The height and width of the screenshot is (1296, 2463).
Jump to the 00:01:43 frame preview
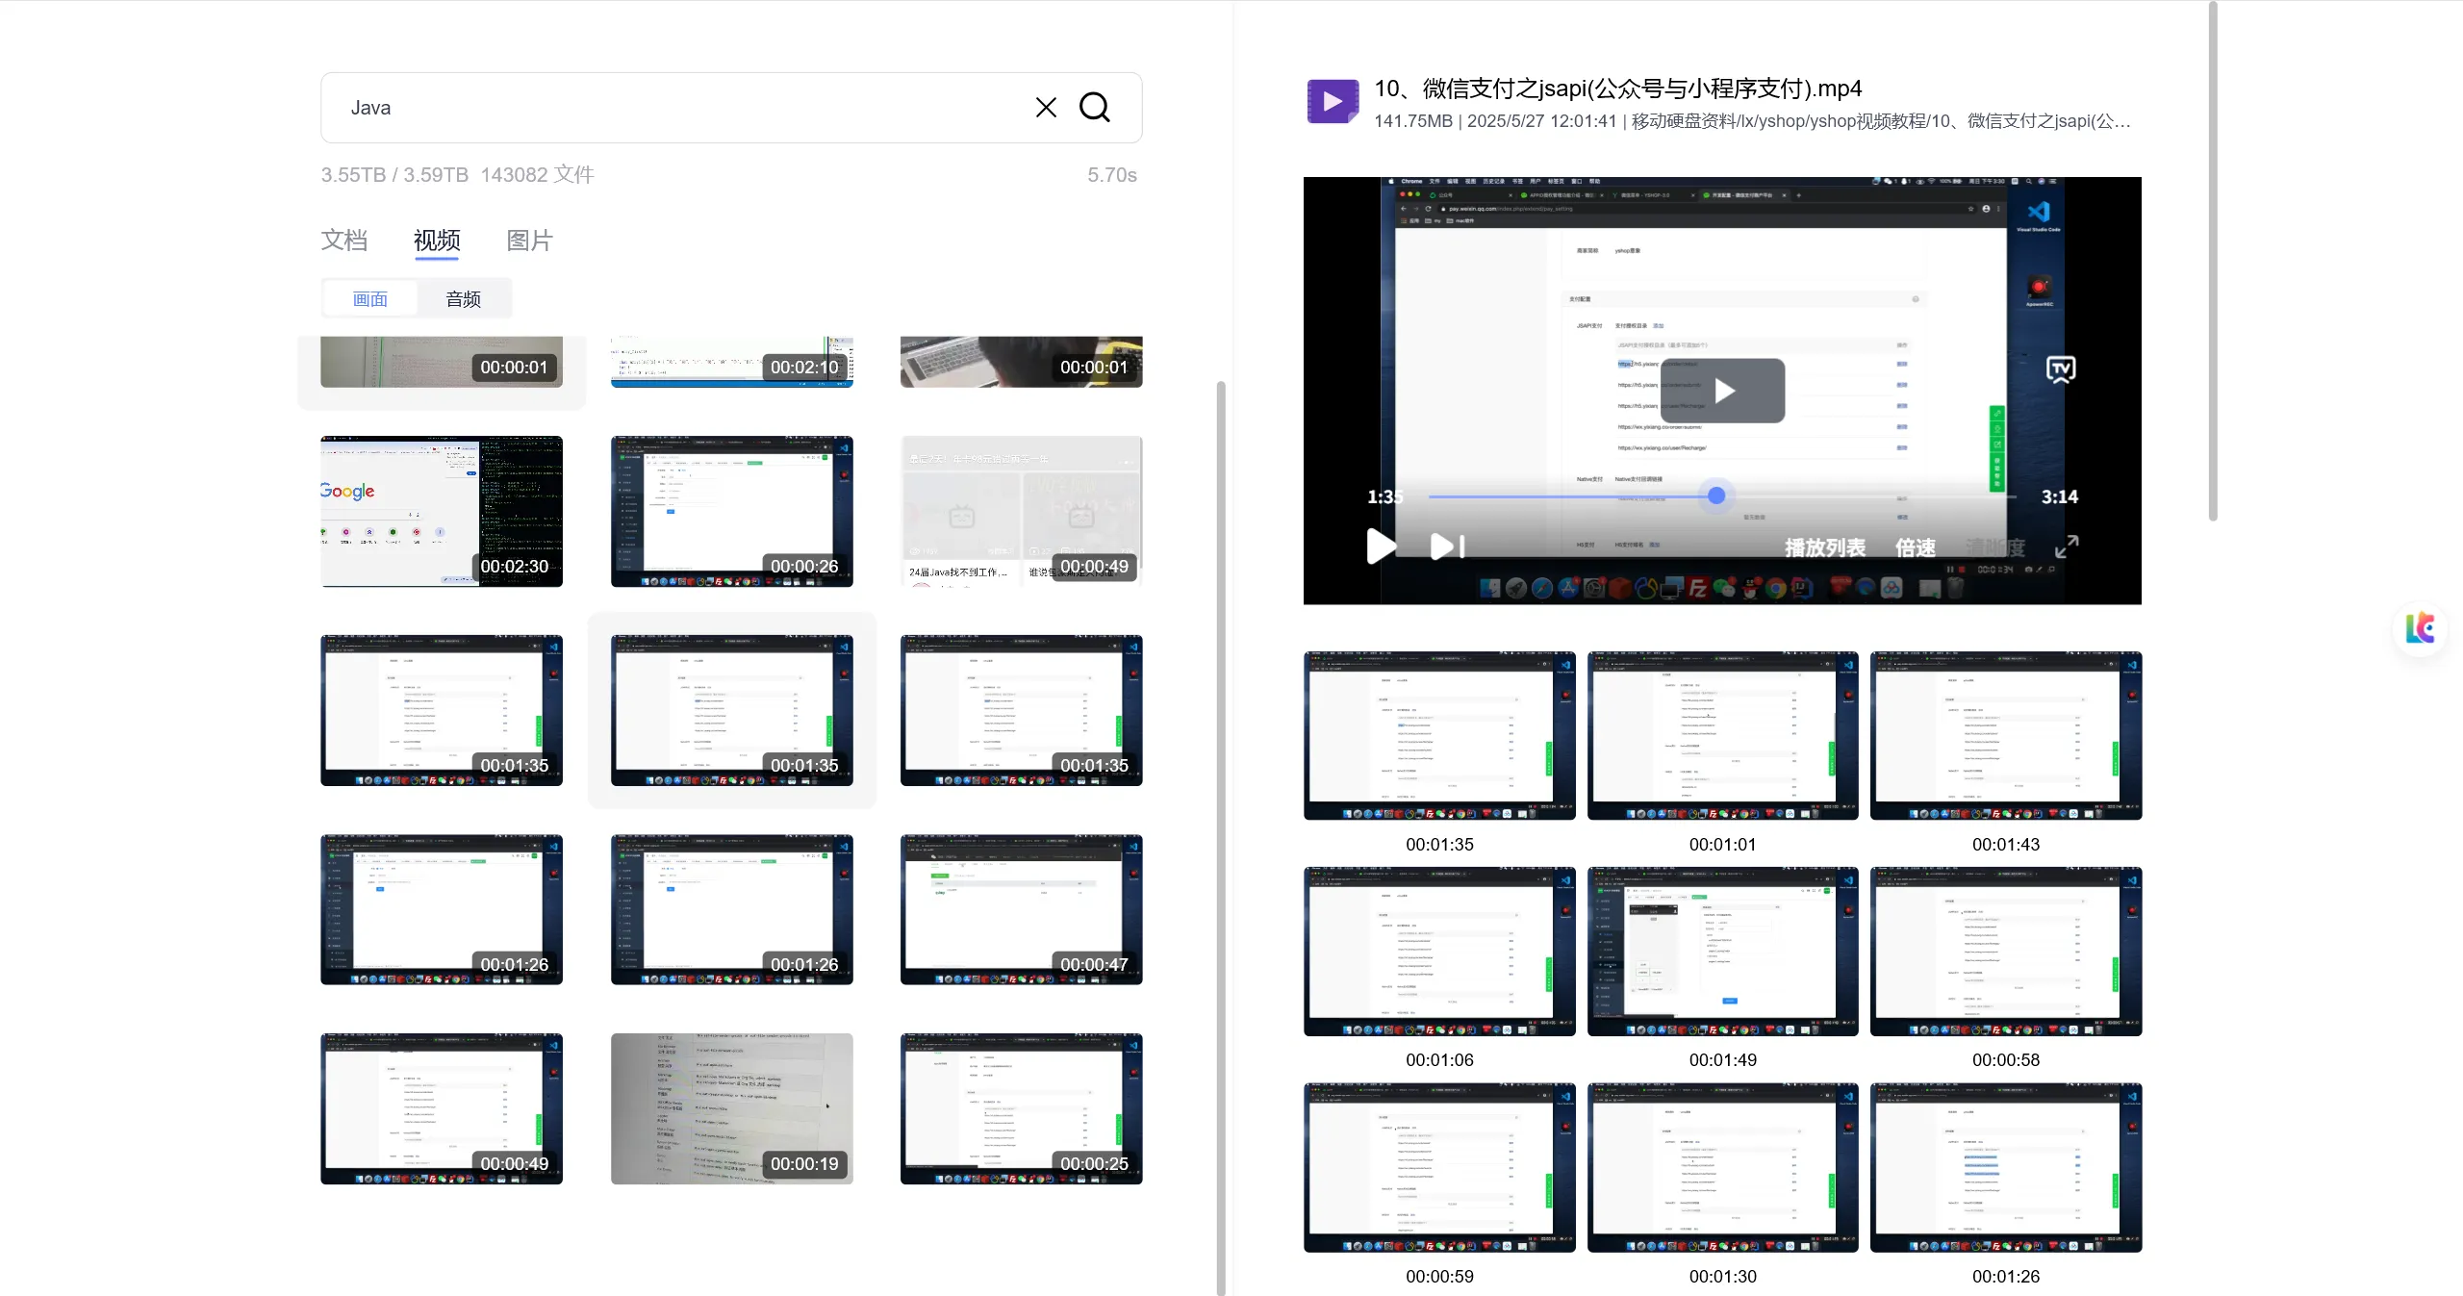(x=2006, y=736)
